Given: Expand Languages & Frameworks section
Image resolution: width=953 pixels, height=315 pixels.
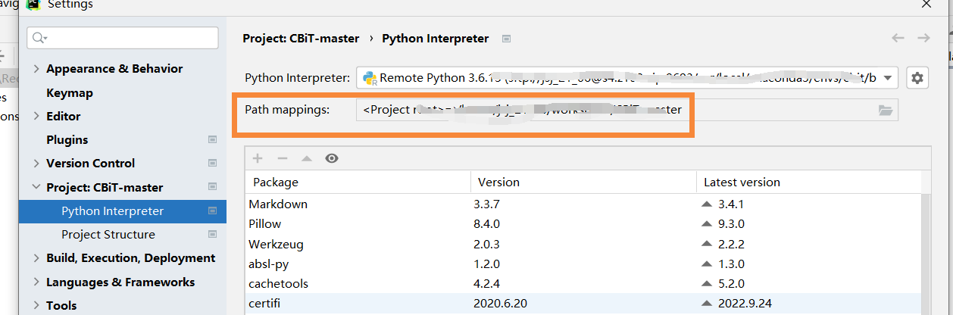Looking at the screenshot, I should pos(36,282).
